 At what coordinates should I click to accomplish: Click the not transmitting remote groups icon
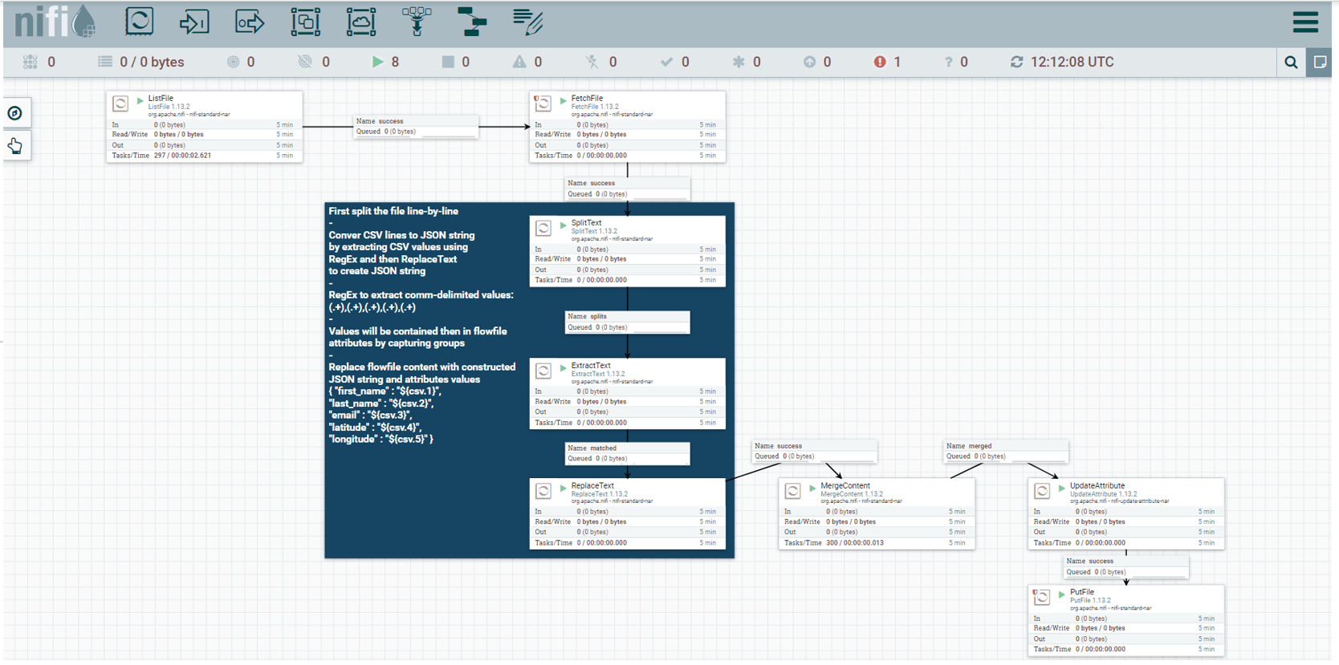point(305,62)
